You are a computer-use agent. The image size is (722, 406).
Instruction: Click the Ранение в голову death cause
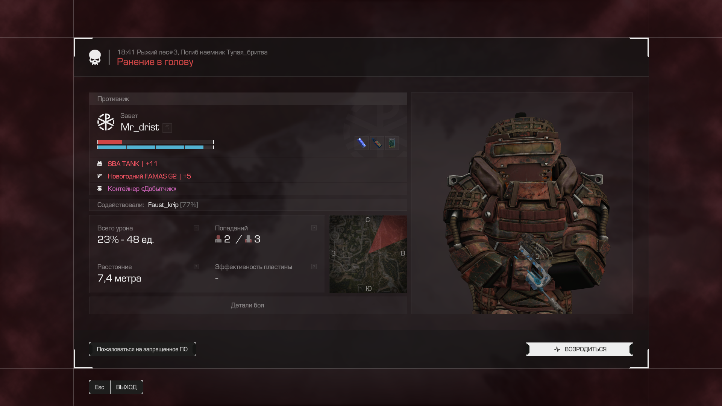tap(155, 62)
